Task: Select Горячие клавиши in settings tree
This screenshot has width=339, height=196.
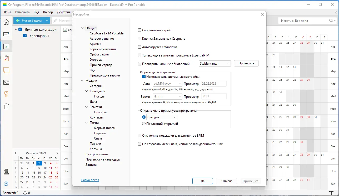Action: point(103,49)
